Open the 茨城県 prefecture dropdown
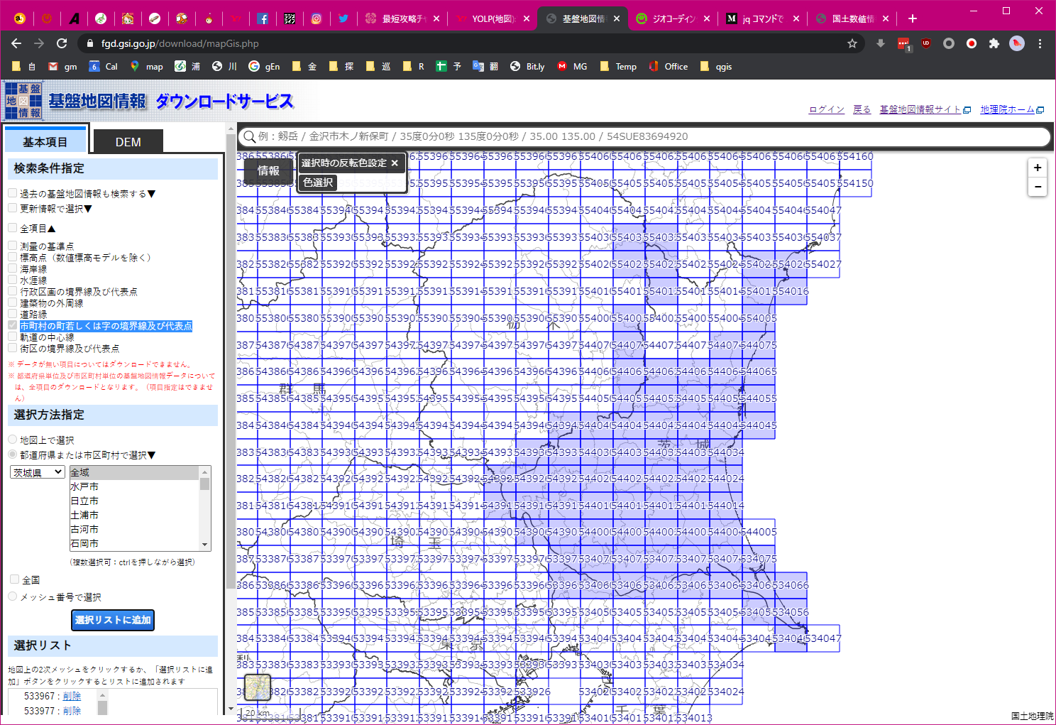Viewport: 1056px width, 725px height. click(38, 472)
